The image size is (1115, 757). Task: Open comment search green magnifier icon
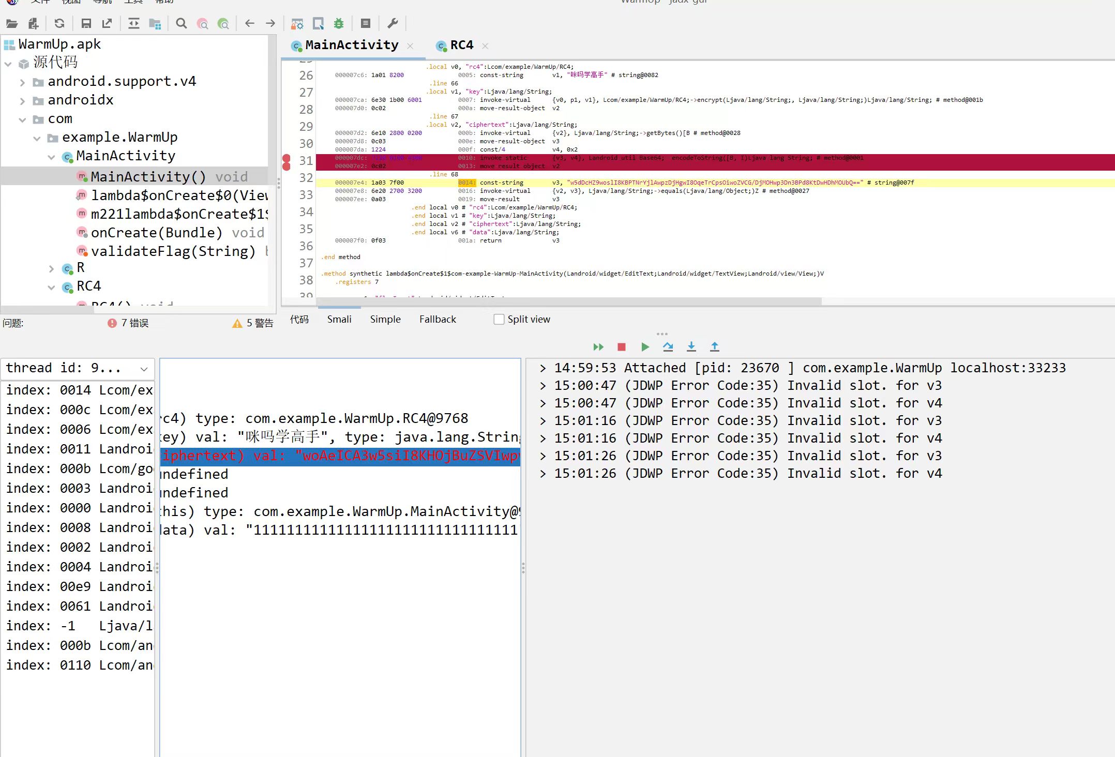tap(223, 23)
